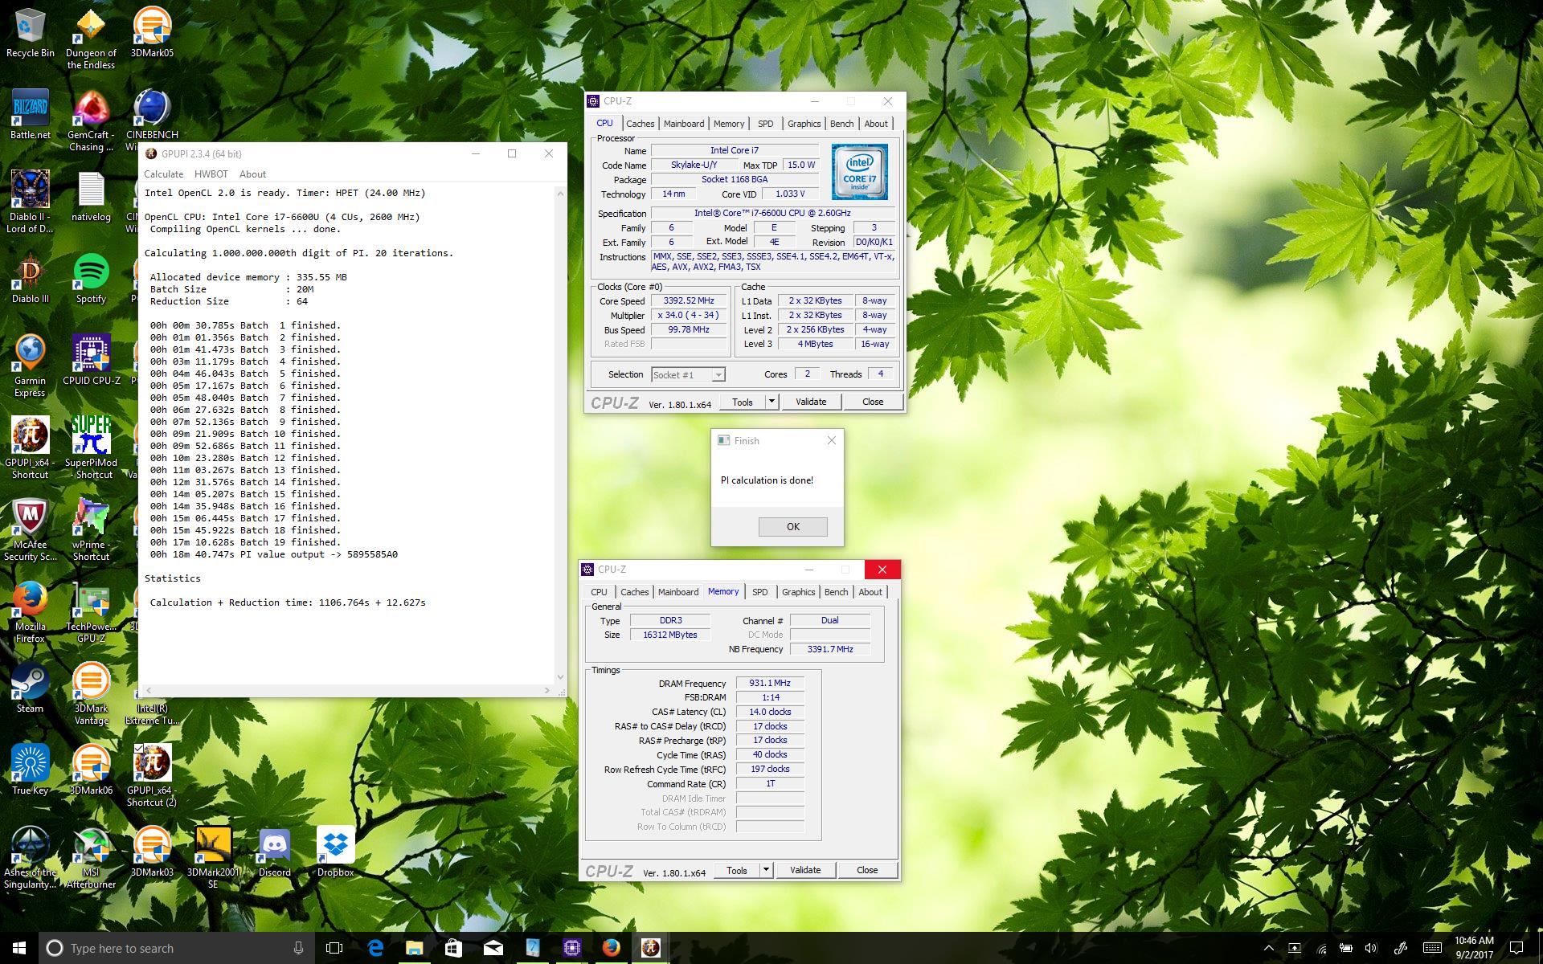Open the Calculate menu in GPUPI

164,174
